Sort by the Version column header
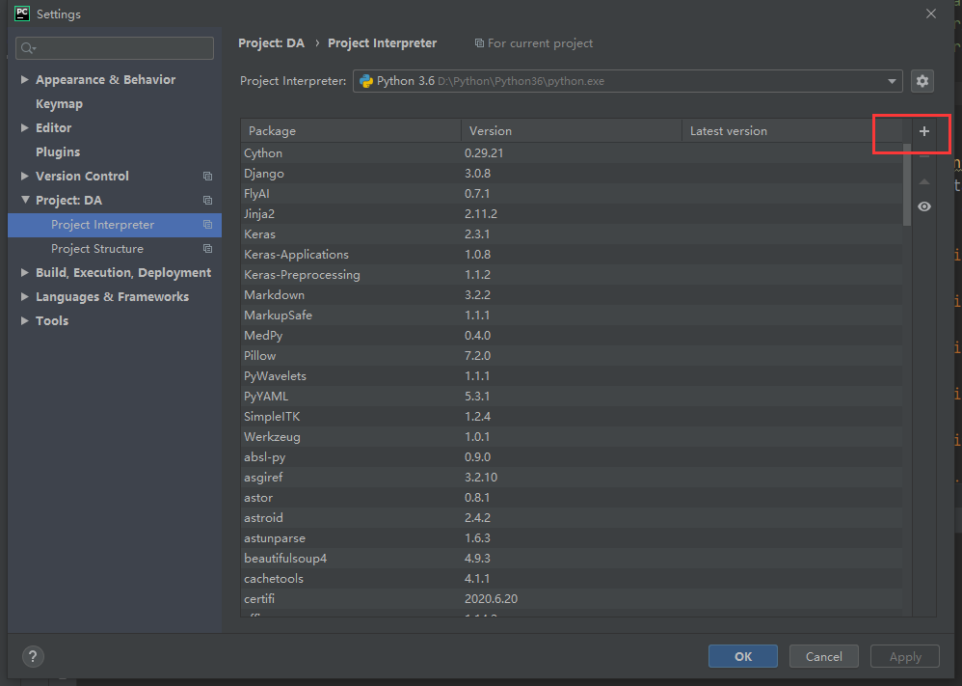962x686 pixels. 569,131
